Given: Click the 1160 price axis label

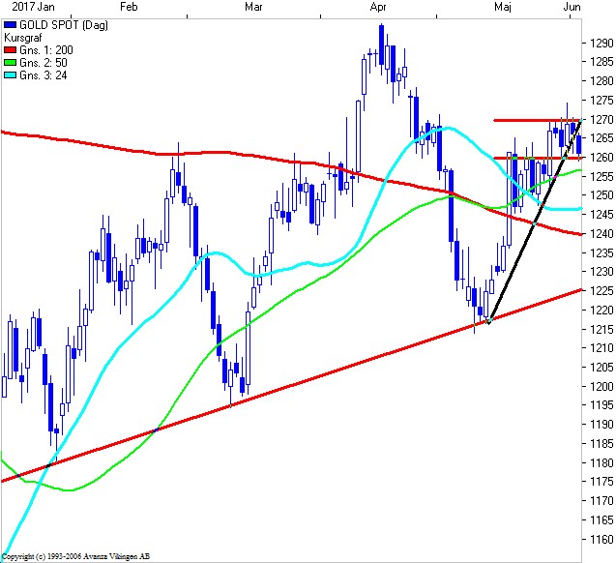Looking at the screenshot, I should tap(600, 538).
